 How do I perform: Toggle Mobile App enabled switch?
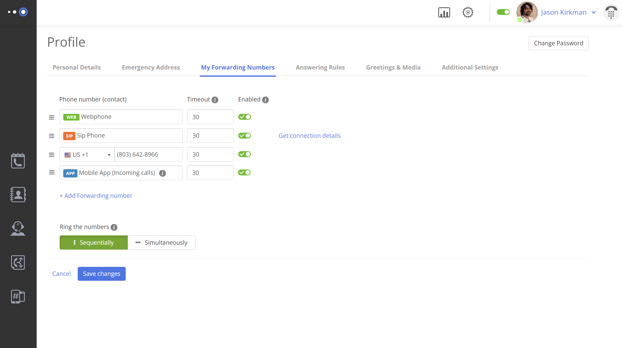(244, 173)
